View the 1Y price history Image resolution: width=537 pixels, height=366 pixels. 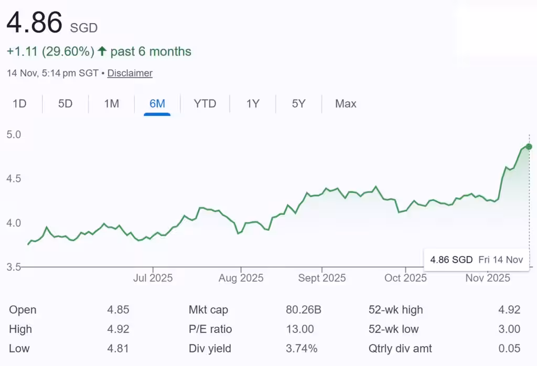point(252,104)
